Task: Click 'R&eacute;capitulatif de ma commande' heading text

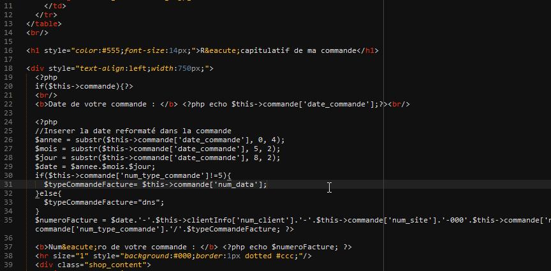Action: [278, 50]
